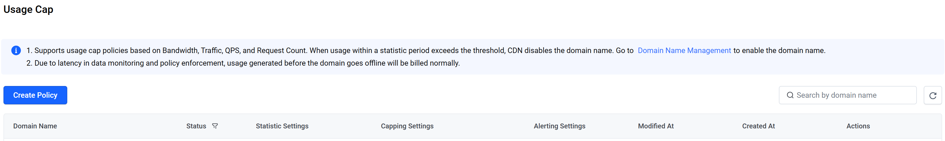Screen dimensions: 945x141
Task: Focus the Search by domain name field
Action: 851,95
